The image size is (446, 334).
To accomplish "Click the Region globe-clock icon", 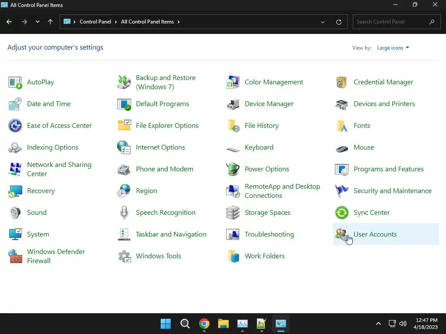I will 124,191.
